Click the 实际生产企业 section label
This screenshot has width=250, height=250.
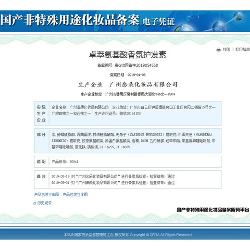pos(41,113)
